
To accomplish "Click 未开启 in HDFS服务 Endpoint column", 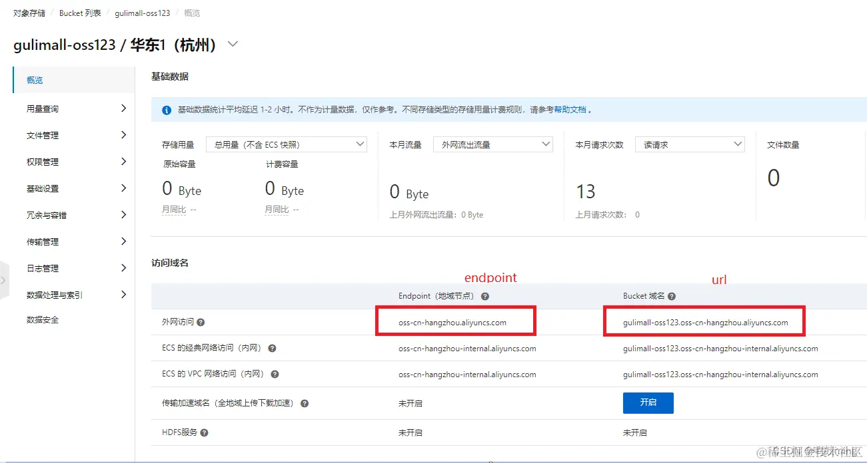I will click(x=411, y=432).
